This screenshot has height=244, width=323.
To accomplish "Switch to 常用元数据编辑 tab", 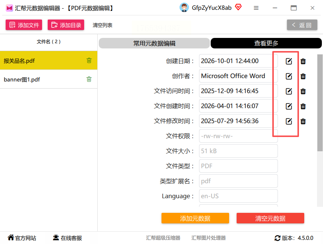I will coord(154,43).
